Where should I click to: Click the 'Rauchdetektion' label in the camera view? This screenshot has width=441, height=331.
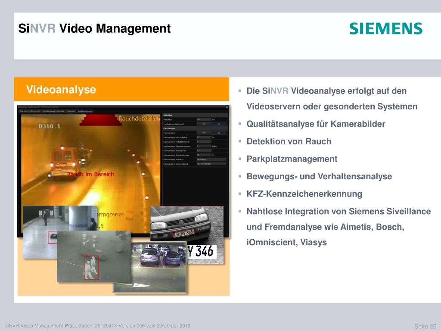pyautogui.click(x=139, y=119)
